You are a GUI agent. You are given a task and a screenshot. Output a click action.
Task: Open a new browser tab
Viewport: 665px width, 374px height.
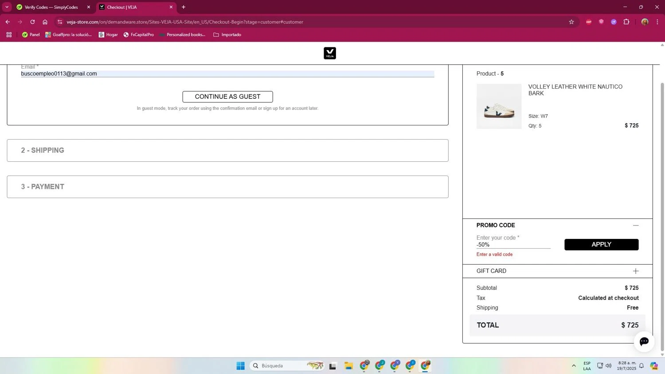184,7
